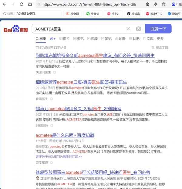Click the 搜全网 quick search button

coord(72,14)
